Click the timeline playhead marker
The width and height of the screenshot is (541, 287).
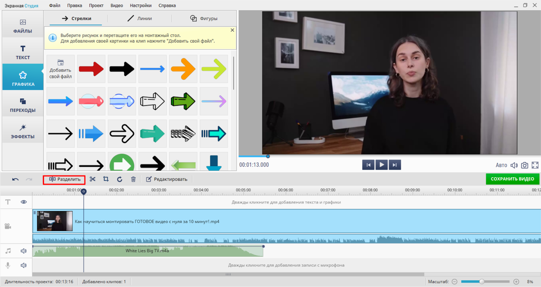(x=84, y=191)
